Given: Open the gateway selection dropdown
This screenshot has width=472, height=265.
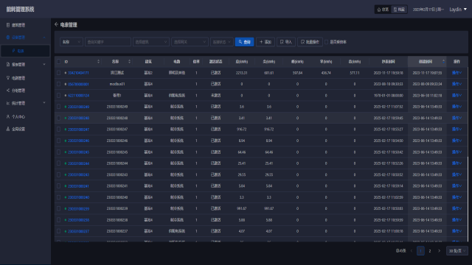Looking at the screenshot, I should [190, 42].
